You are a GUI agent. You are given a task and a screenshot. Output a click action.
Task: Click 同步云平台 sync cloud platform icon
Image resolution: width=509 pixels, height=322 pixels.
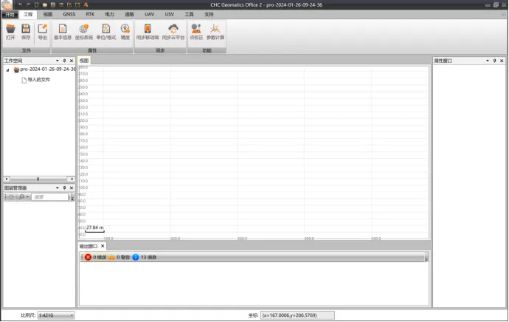coord(173,32)
